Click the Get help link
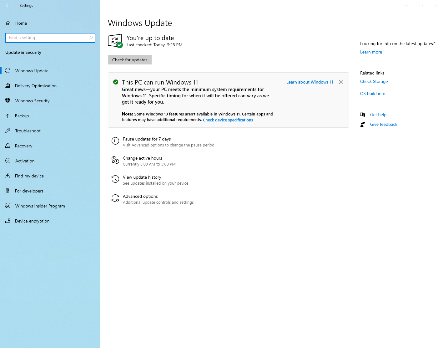 click(378, 115)
